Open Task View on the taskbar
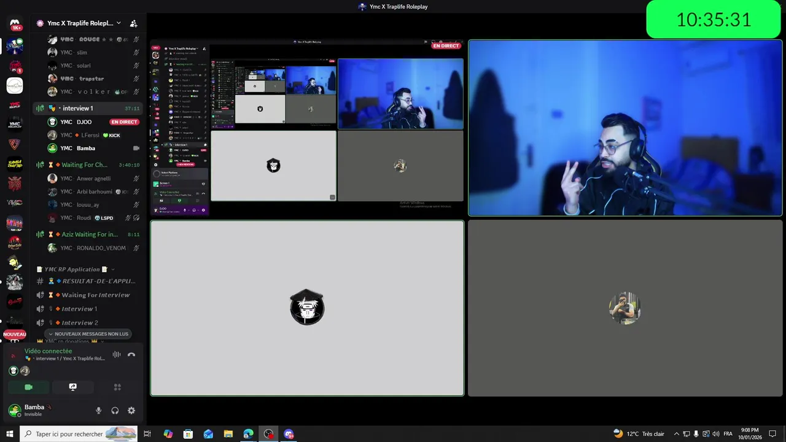 pyautogui.click(x=147, y=434)
